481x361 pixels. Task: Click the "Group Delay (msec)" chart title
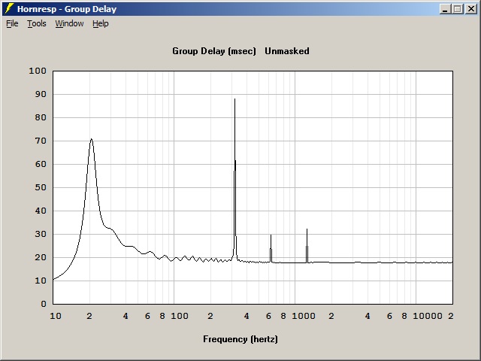tap(214, 51)
